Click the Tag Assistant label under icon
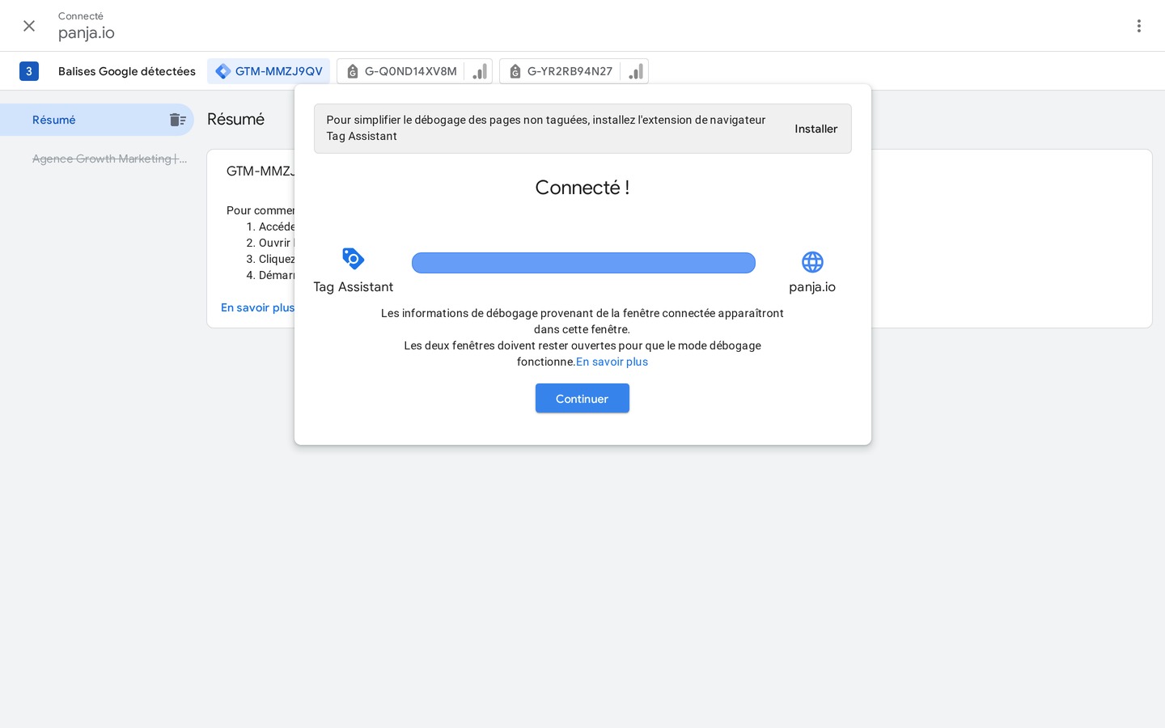 pos(354,287)
